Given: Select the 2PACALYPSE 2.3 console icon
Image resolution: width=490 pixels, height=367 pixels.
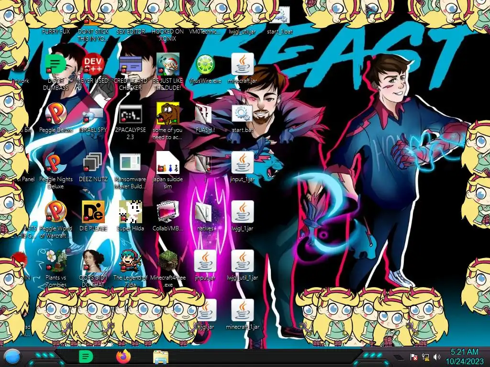Looking at the screenshot, I should pos(131,114).
